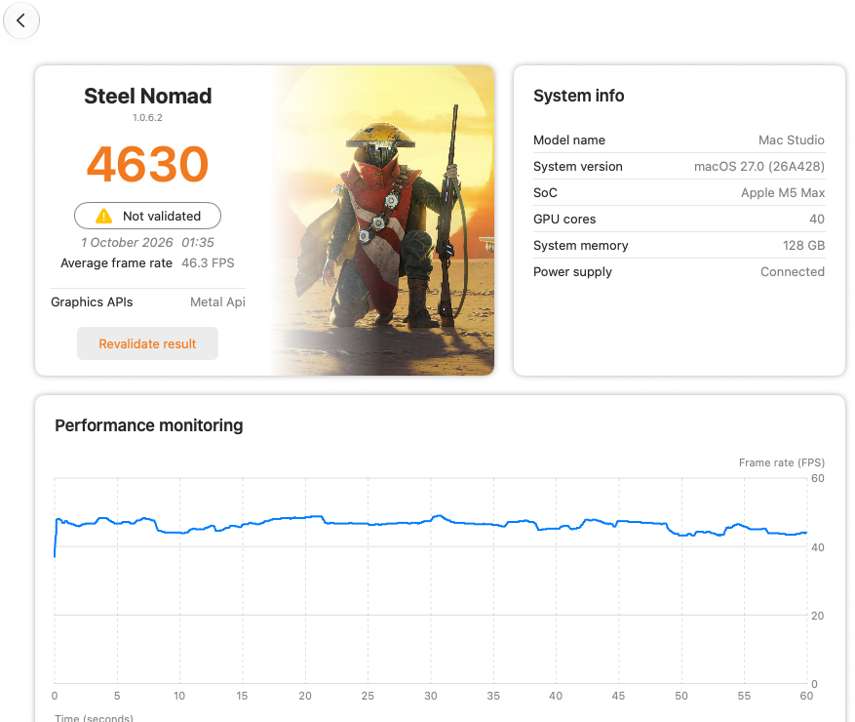Click the time 01:35
The width and height of the screenshot is (855, 722).
[x=198, y=242]
